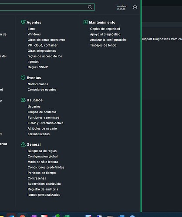Open the Windows agents entry
This screenshot has height=217, width=182.
34,34
